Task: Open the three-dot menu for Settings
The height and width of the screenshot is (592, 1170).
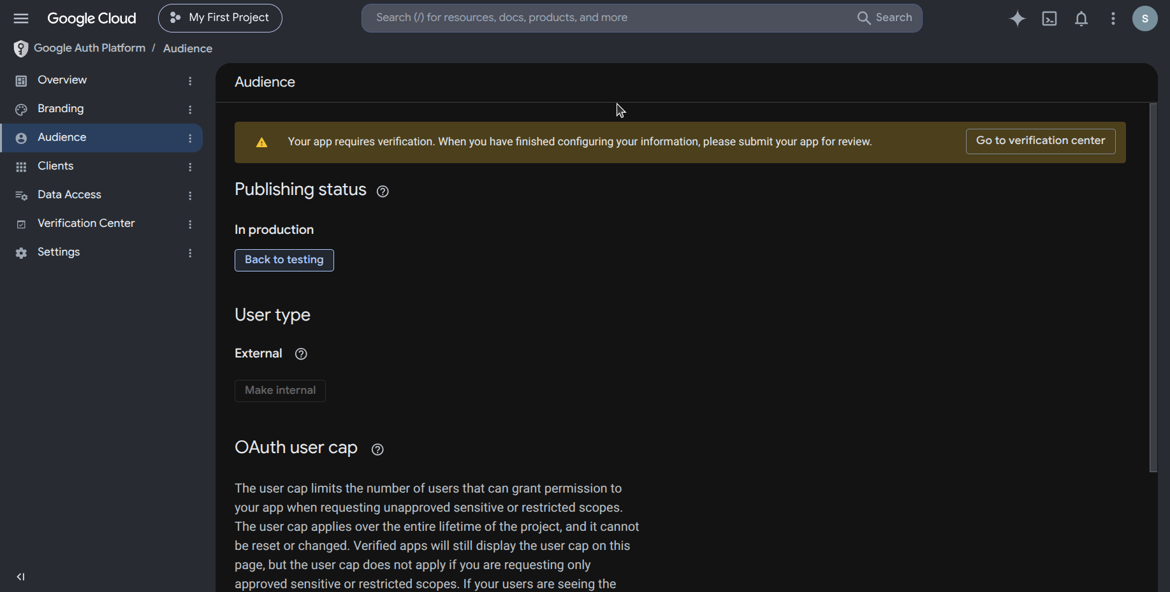Action: (190, 253)
